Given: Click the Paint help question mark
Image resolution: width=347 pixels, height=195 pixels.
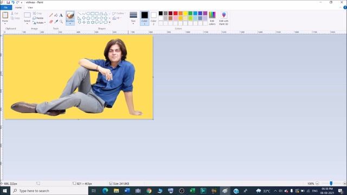Looking at the screenshot, I should click(x=345, y=8).
